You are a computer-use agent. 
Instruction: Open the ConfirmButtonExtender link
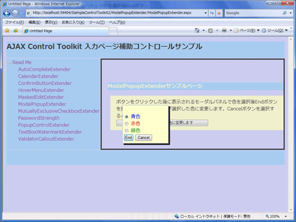click(45, 83)
